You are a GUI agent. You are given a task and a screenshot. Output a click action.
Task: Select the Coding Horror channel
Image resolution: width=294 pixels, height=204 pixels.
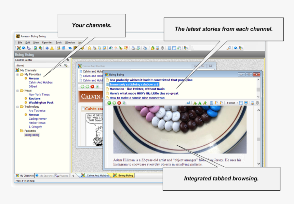click(x=38, y=119)
